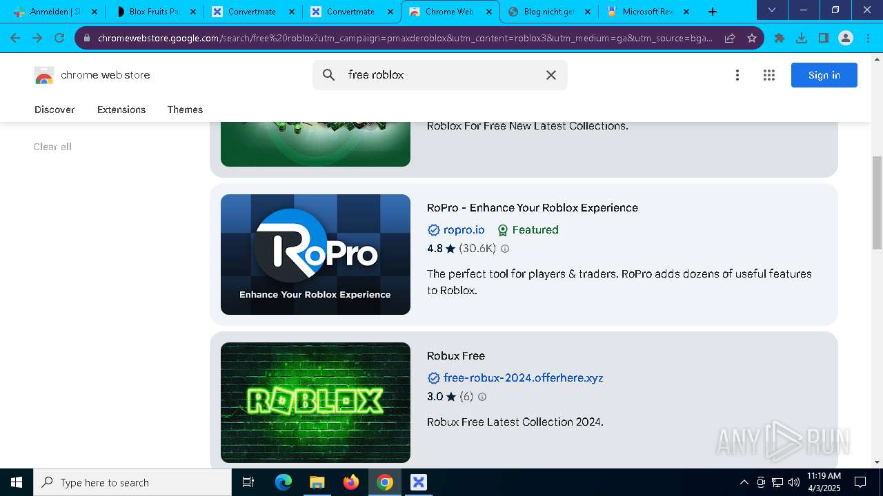Open the Robux Free extension title

tap(456, 356)
